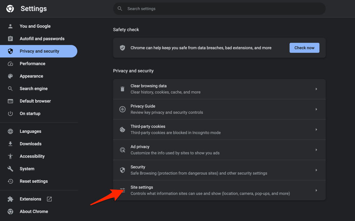Image resolution: width=355 pixels, height=221 pixels.
Task: Open Extensions in a new tab
Action: click(x=49, y=199)
